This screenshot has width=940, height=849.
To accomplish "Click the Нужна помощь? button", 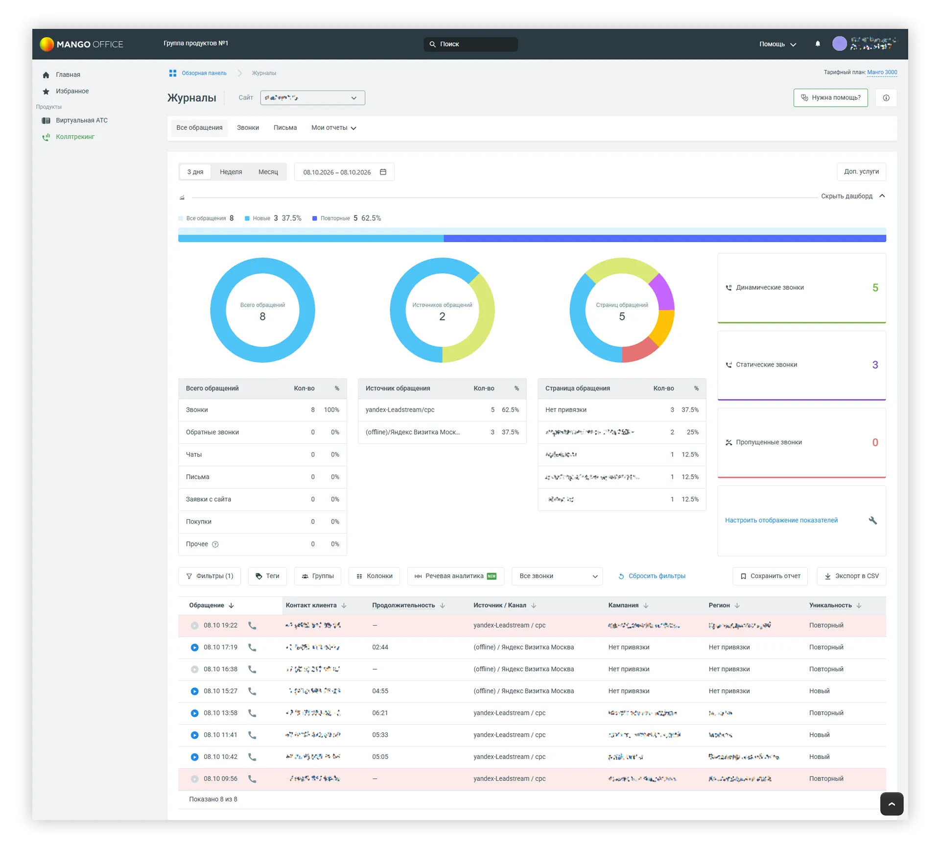I will pos(830,97).
